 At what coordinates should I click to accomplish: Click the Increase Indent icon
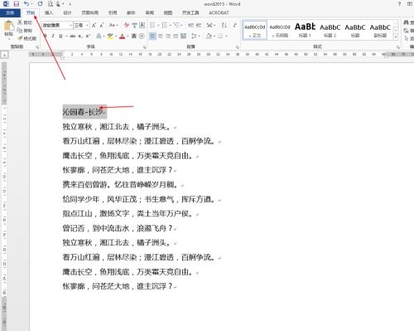pos(199,25)
